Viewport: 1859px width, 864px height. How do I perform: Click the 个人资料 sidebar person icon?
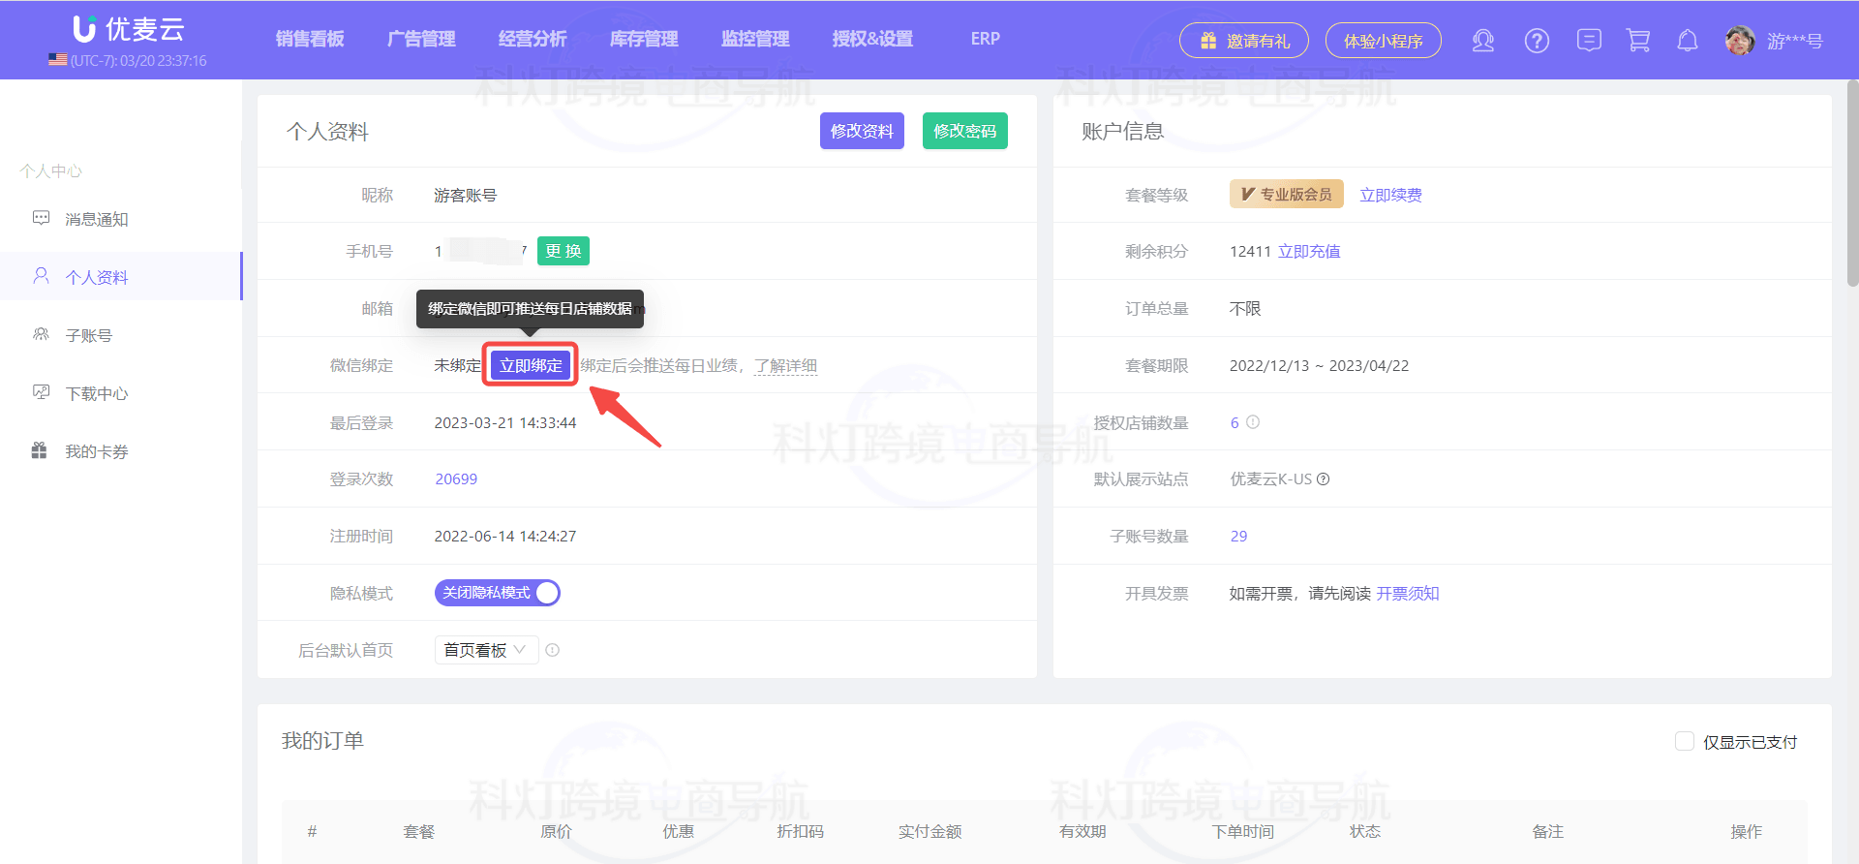click(x=41, y=276)
